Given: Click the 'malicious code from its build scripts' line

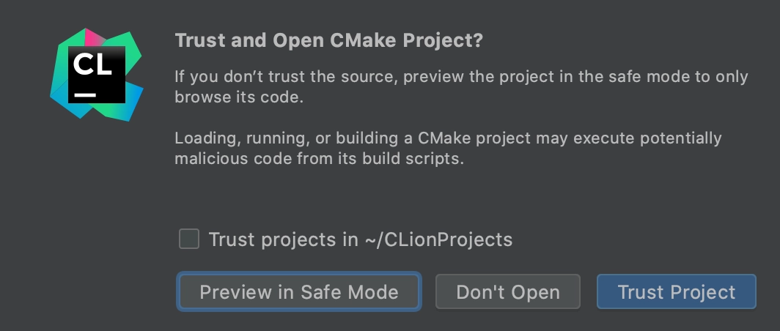Looking at the screenshot, I should point(319,158).
